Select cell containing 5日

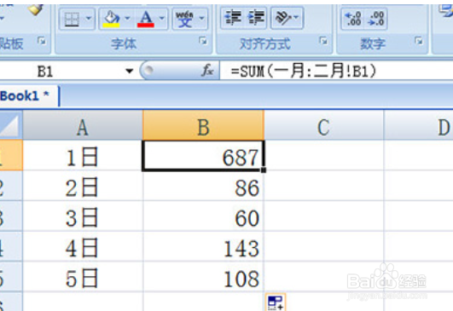83,277
